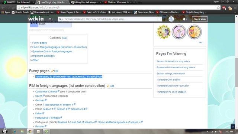The width and height of the screenshot is (238, 134).
Task: Open the red Opera-style extension icon
Action: click(x=224, y=7)
